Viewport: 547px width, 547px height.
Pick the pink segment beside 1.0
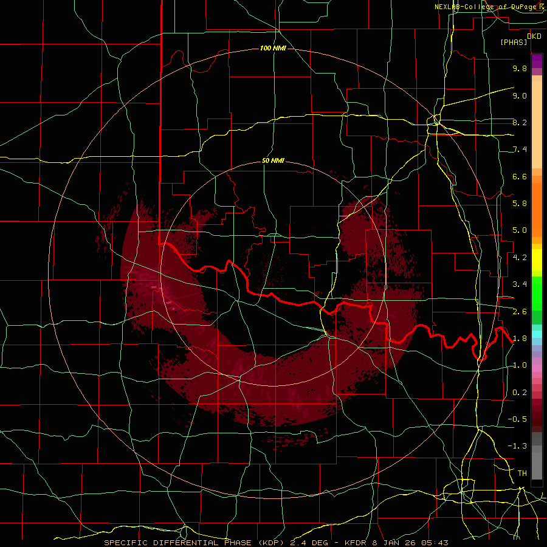[x=537, y=368]
